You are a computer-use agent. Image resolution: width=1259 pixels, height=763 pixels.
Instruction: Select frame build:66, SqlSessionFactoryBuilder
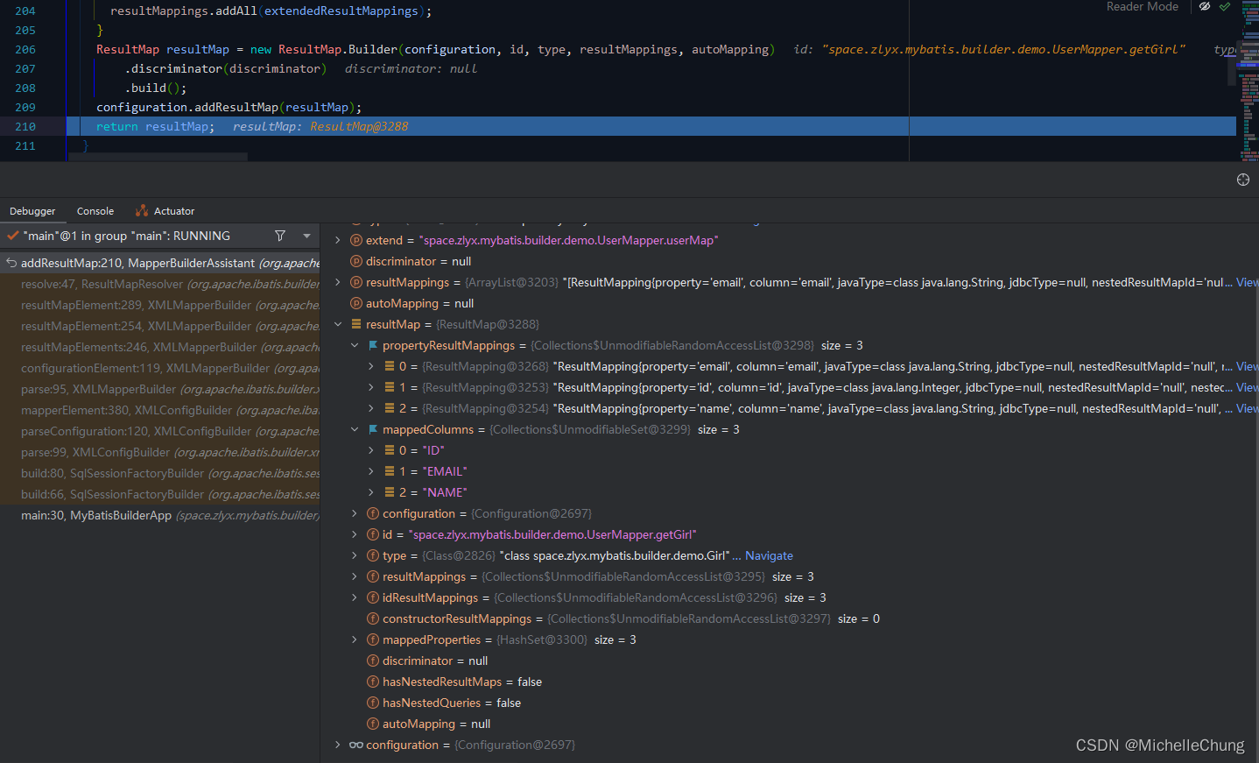point(159,494)
